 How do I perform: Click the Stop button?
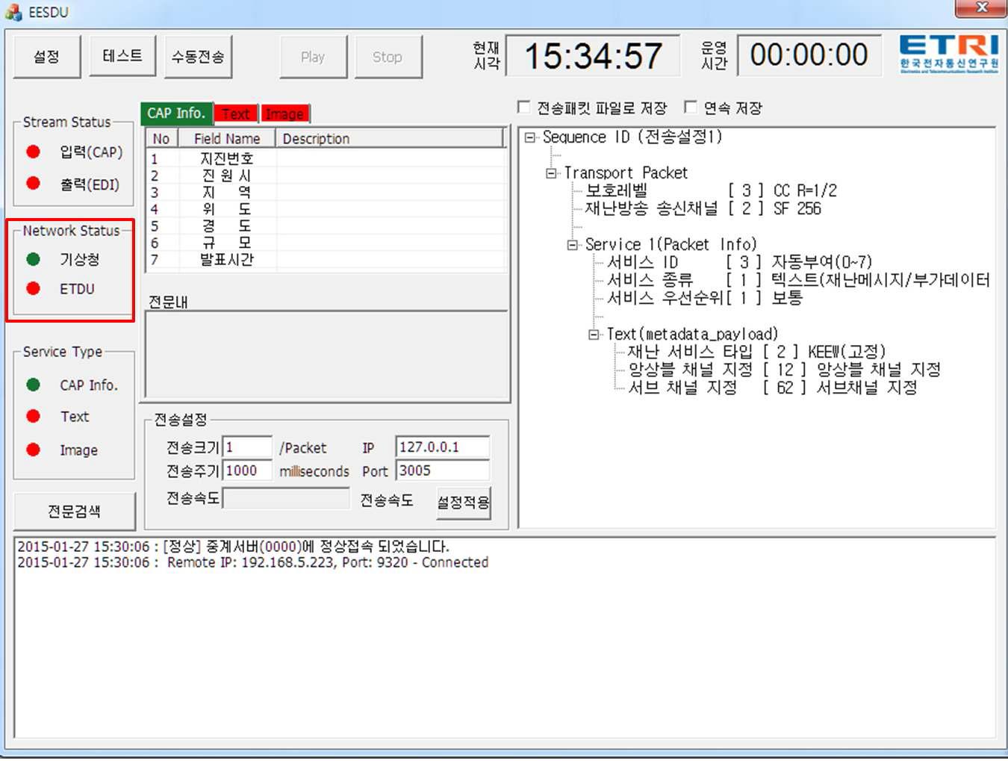[x=388, y=57]
